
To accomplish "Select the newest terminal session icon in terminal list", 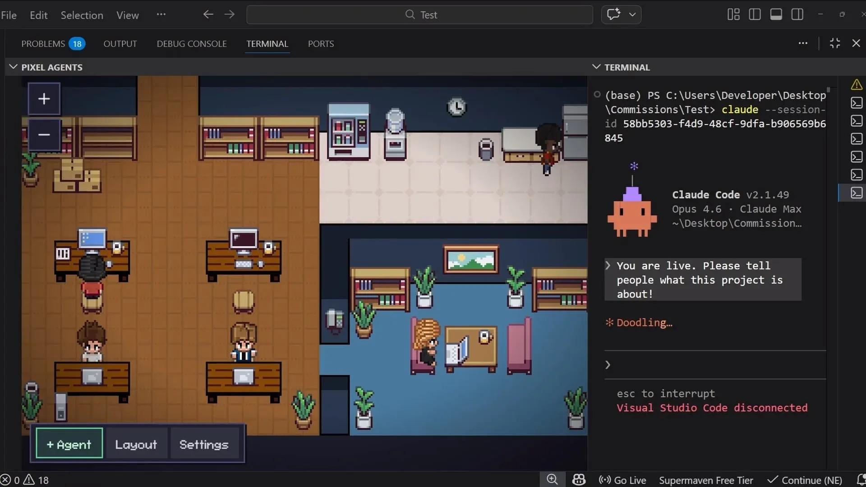I will point(857,193).
